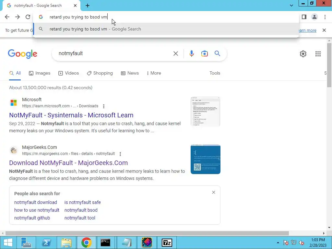Open the Google logo homepage
Viewport: 332px width, 249px height.
point(22,54)
